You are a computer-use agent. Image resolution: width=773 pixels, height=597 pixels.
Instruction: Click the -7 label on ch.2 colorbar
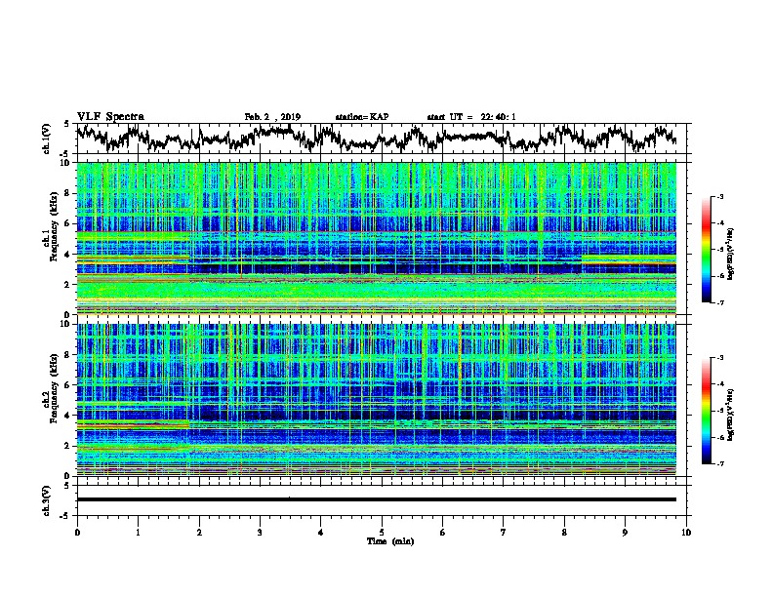[720, 463]
